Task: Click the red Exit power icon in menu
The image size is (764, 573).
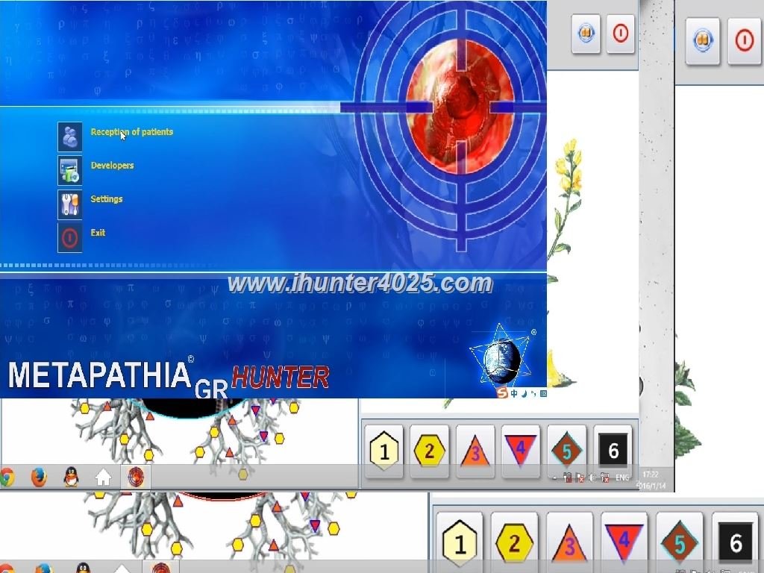Action: pyautogui.click(x=69, y=238)
